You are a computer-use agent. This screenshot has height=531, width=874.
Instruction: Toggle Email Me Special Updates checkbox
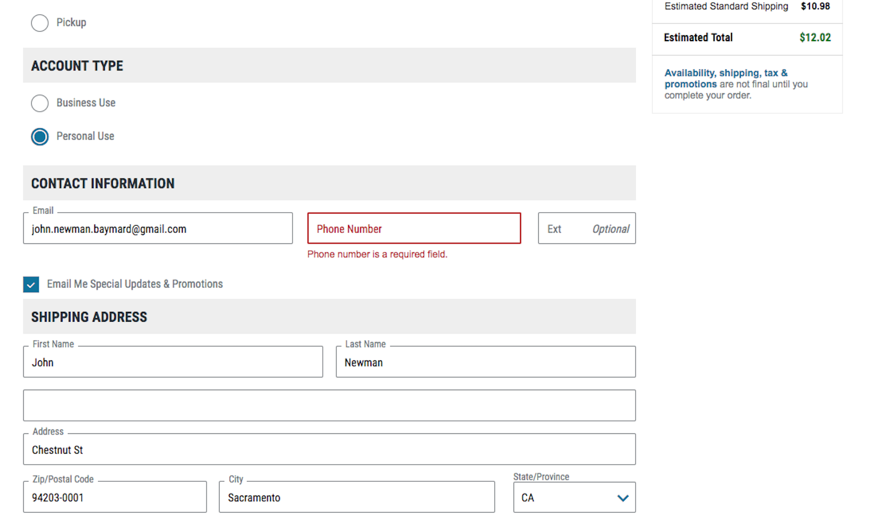pyautogui.click(x=31, y=284)
